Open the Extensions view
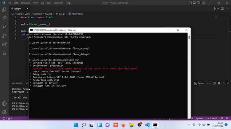Viewport: 231px width, 129px height. pos(4,44)
